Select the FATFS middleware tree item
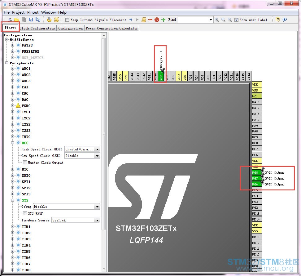The height and width of the screenshot is (276, 301). [27, 45]
